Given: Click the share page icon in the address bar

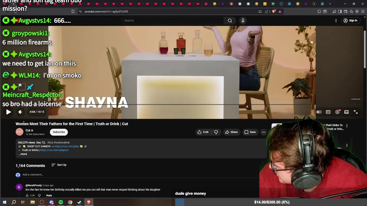Looking at the screenshot, I should (x=267, y=11).
